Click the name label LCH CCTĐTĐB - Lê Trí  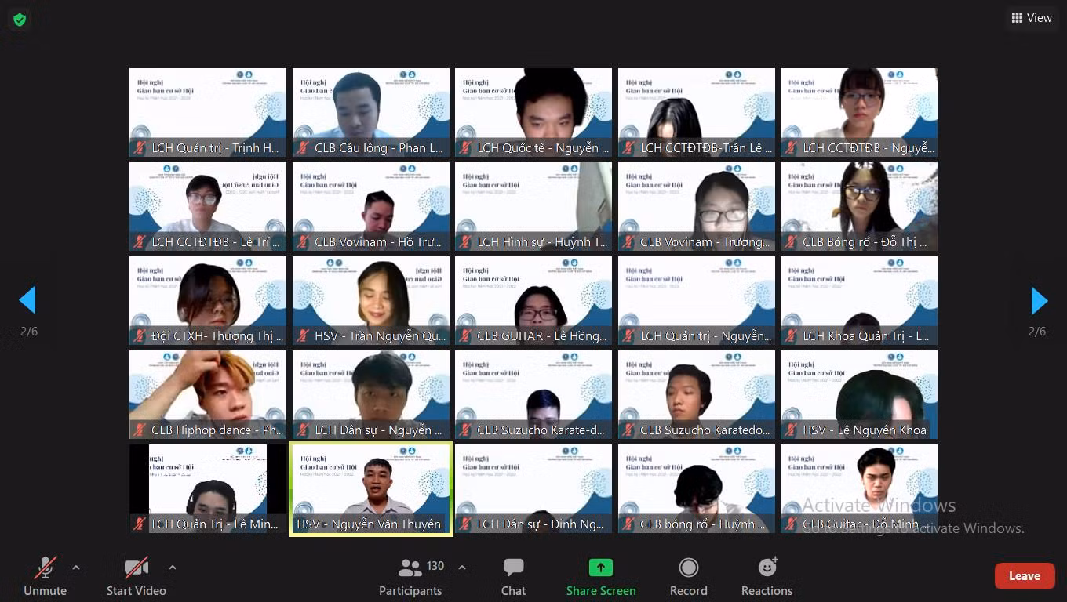216,242
